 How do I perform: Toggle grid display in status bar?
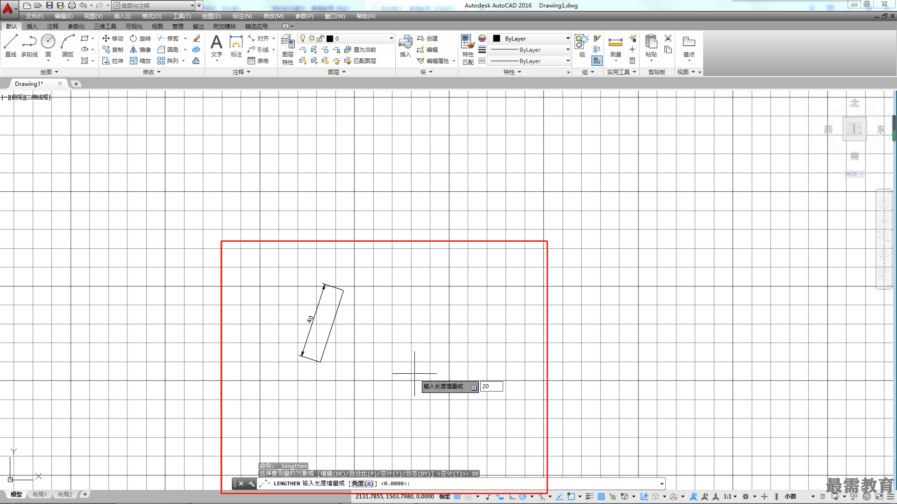pyautogui.click(x=457, y=497)
